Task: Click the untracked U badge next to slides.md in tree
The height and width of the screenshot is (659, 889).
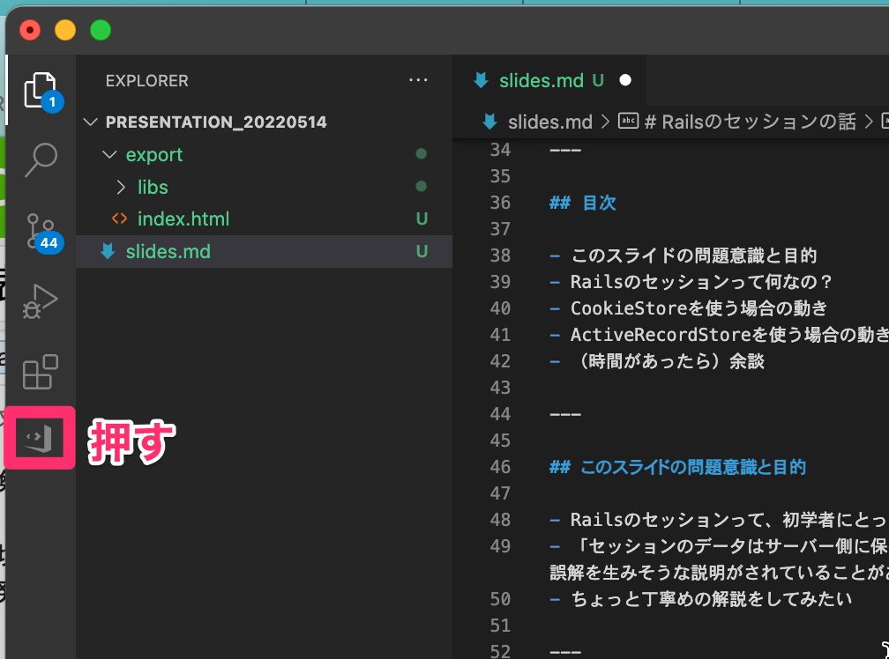Action: [422, 251]
